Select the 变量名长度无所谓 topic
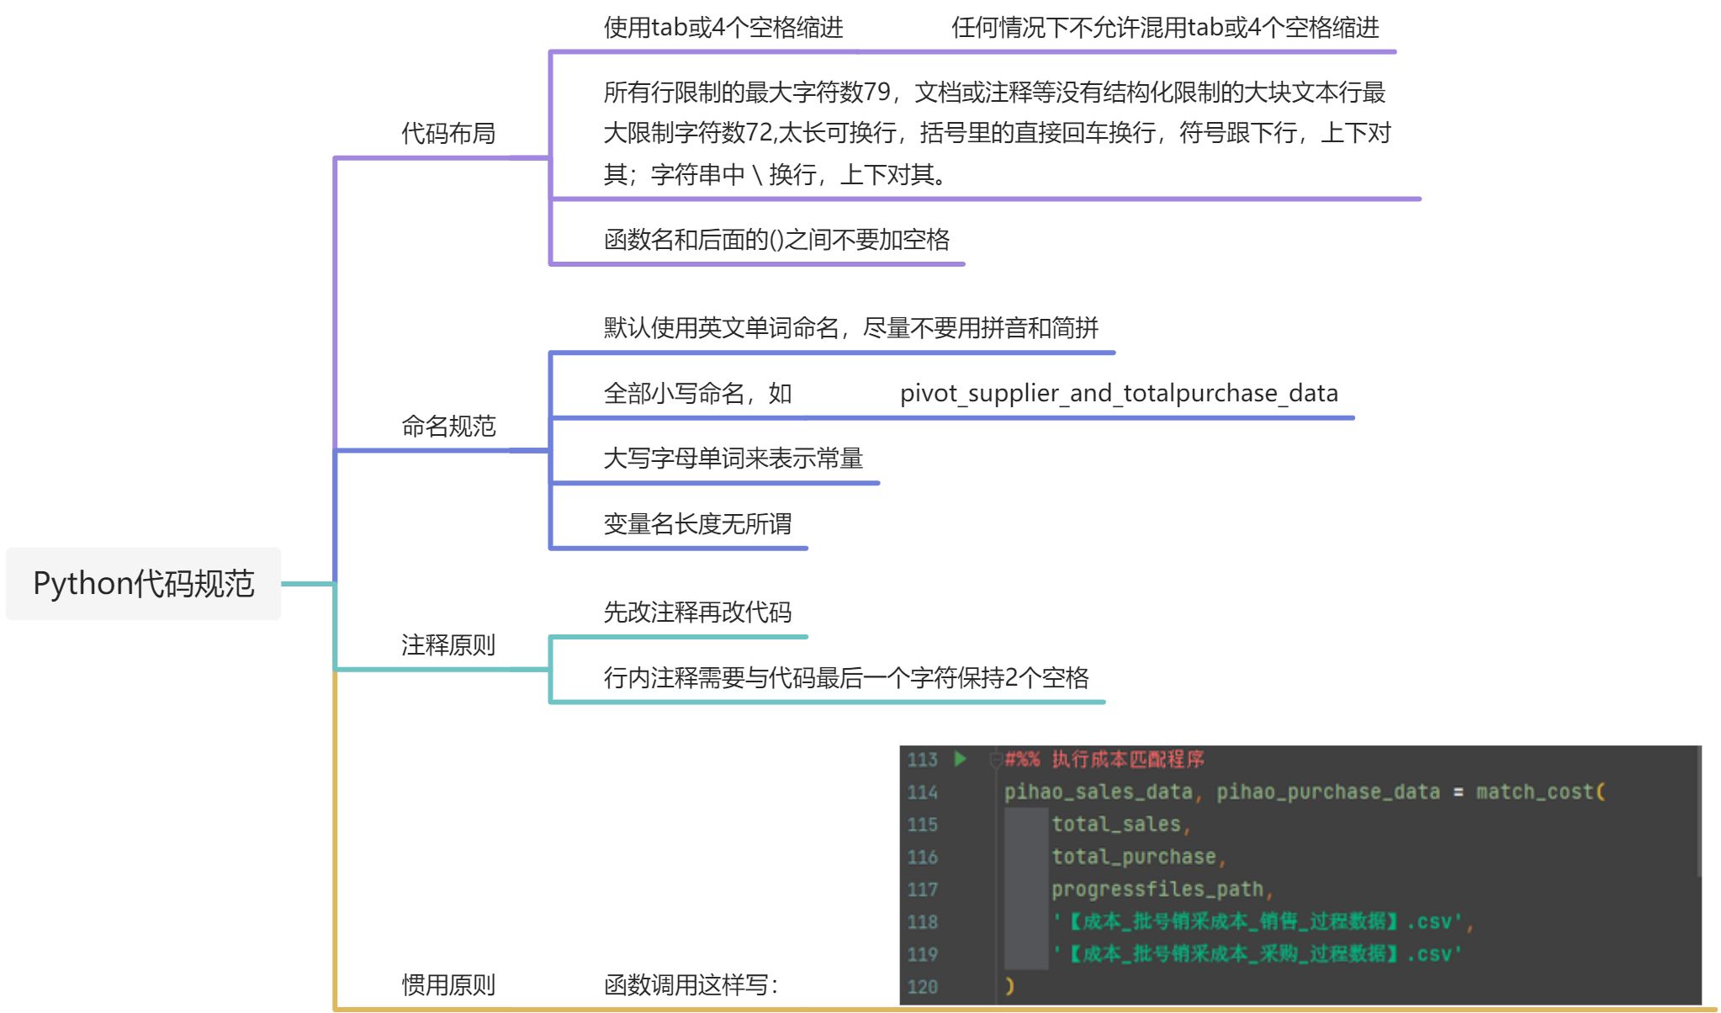Screen dimensions: 1721x1013 (698, 523)
